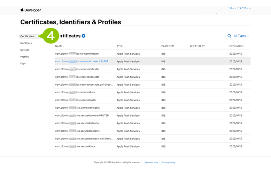Image resolution: width=271 pixels, height=174 pixels.
Task: Open the Terms of Use link
Action: pos(151,163)
